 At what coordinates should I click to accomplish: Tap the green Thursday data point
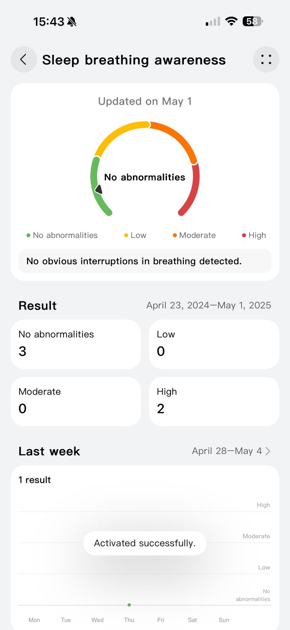(x=129, y=605)
